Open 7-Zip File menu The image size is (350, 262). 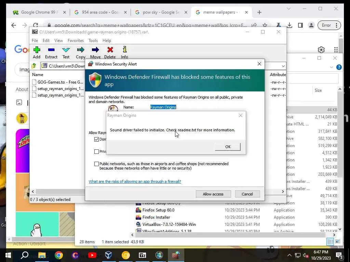click(x=35, y=41)
